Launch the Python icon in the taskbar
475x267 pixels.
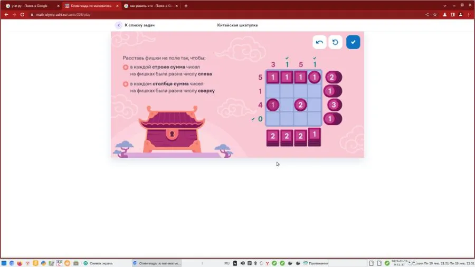tap(43, 263)
